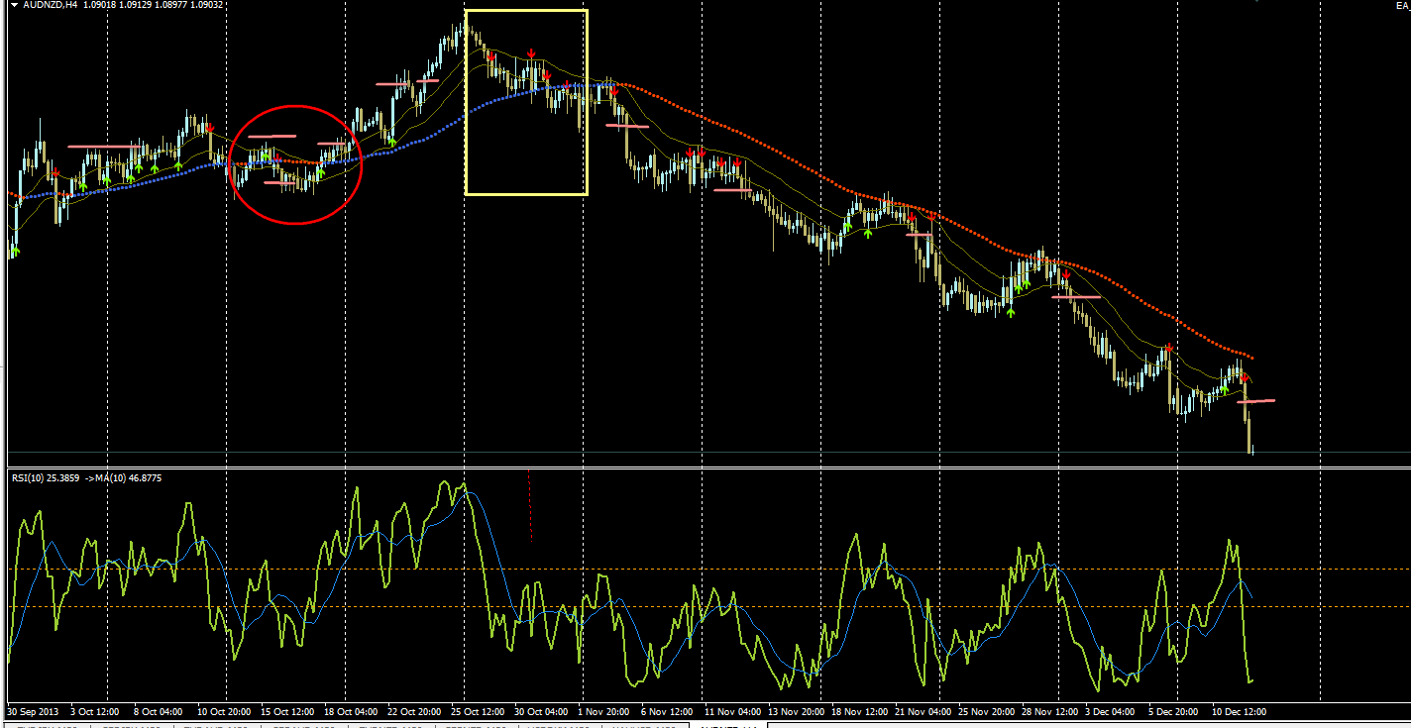Select the 18 Oct 04:00 time label
Screen dimensions: 1411x728
pos(351,711)
